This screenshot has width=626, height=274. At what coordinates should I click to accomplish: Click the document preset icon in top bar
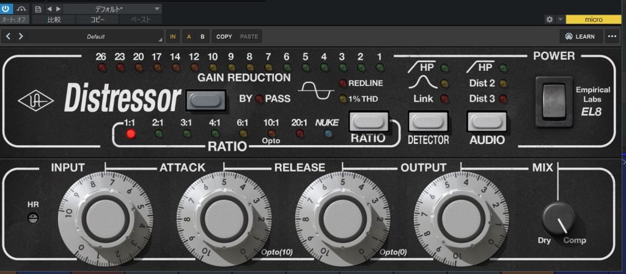click(39, 9)
